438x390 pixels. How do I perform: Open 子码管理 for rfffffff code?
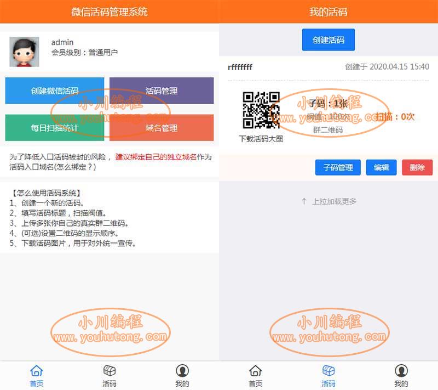pyautogui.click(x=338, y=168)
